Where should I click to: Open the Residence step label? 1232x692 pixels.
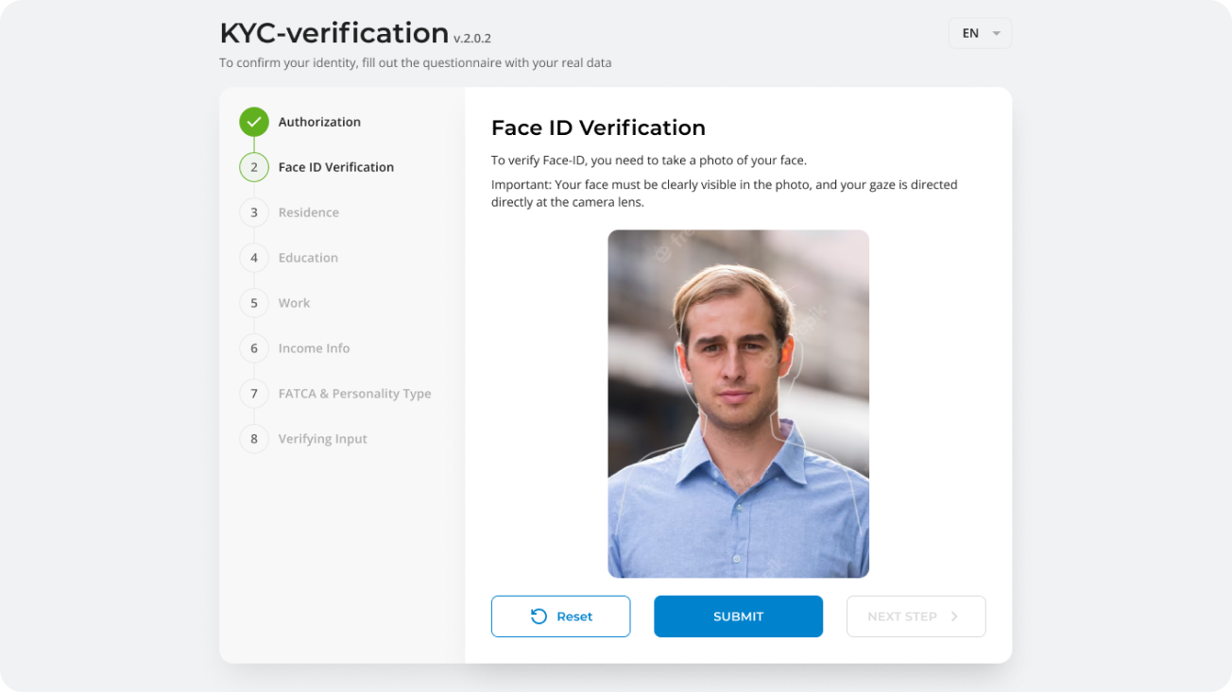(x=308, y=212)
